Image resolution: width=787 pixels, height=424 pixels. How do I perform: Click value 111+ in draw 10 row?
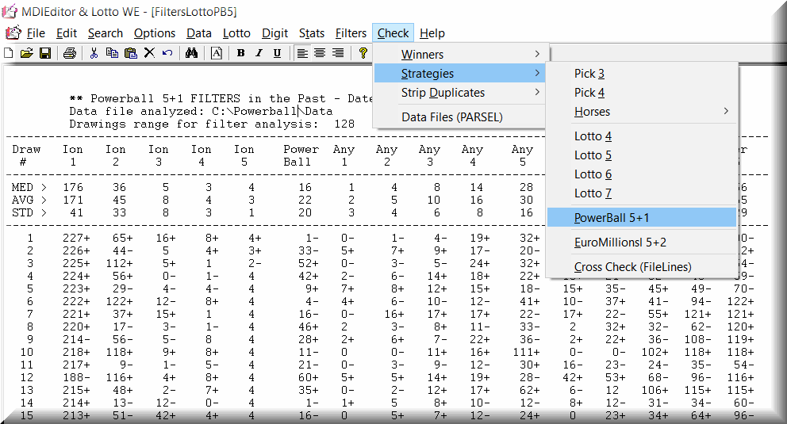(526, 352)
